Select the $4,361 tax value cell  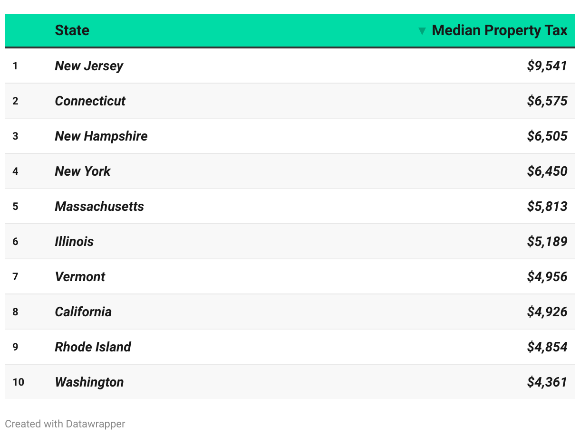click(x=547, y=382)
